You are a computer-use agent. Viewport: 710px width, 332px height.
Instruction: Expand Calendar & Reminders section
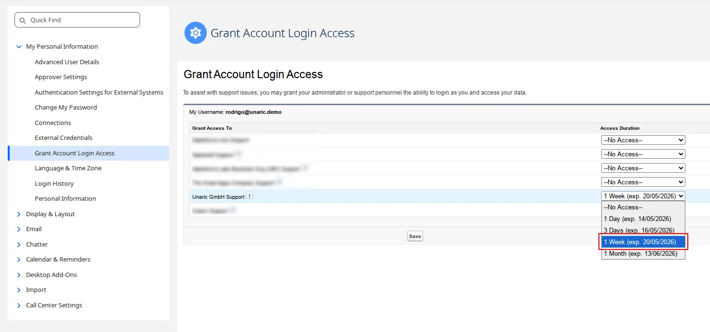click(19, 260)
